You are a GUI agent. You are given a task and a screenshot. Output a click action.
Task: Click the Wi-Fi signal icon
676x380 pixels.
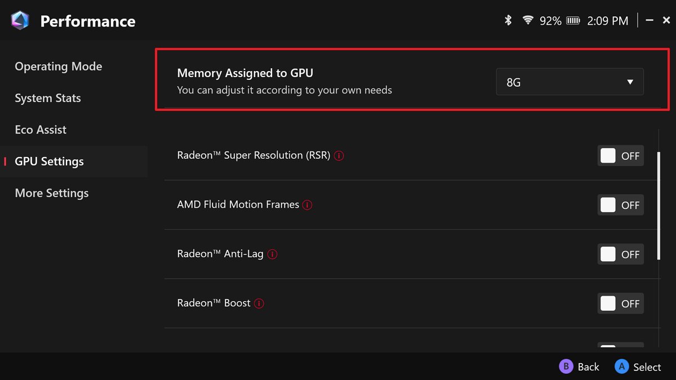(x=528, y=20)
